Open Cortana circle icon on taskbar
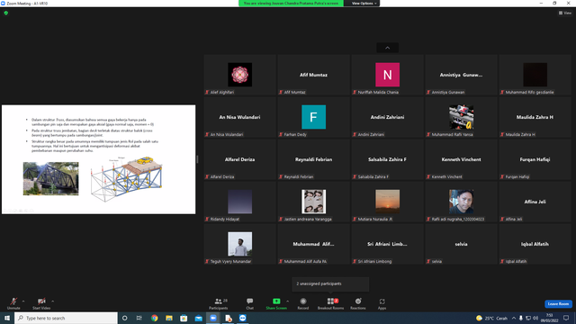Viewport: 576px width, 324px height. [x=124, y=318]
